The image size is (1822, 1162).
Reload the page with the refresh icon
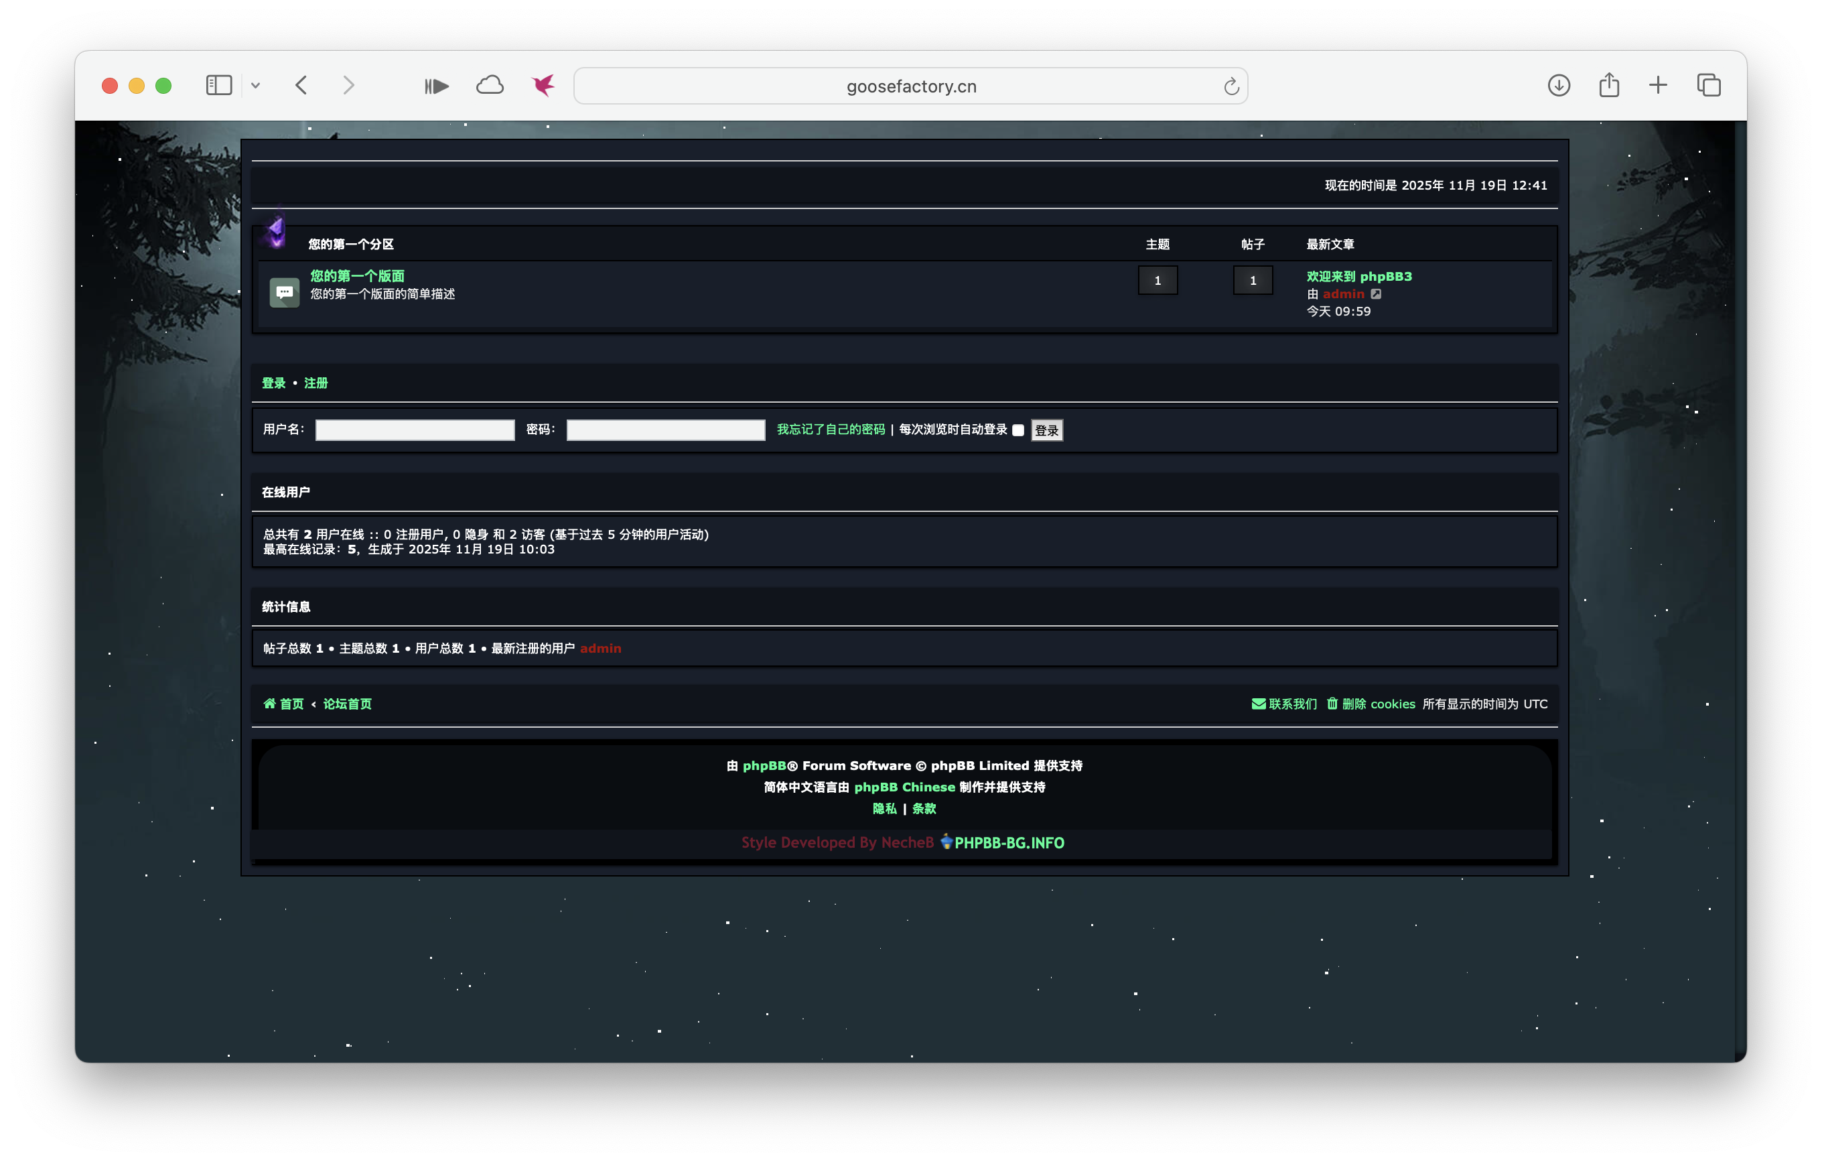point(1231,86)
